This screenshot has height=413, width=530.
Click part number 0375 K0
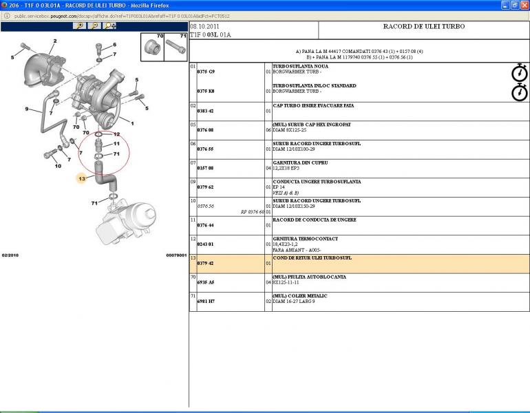(206, 91)
